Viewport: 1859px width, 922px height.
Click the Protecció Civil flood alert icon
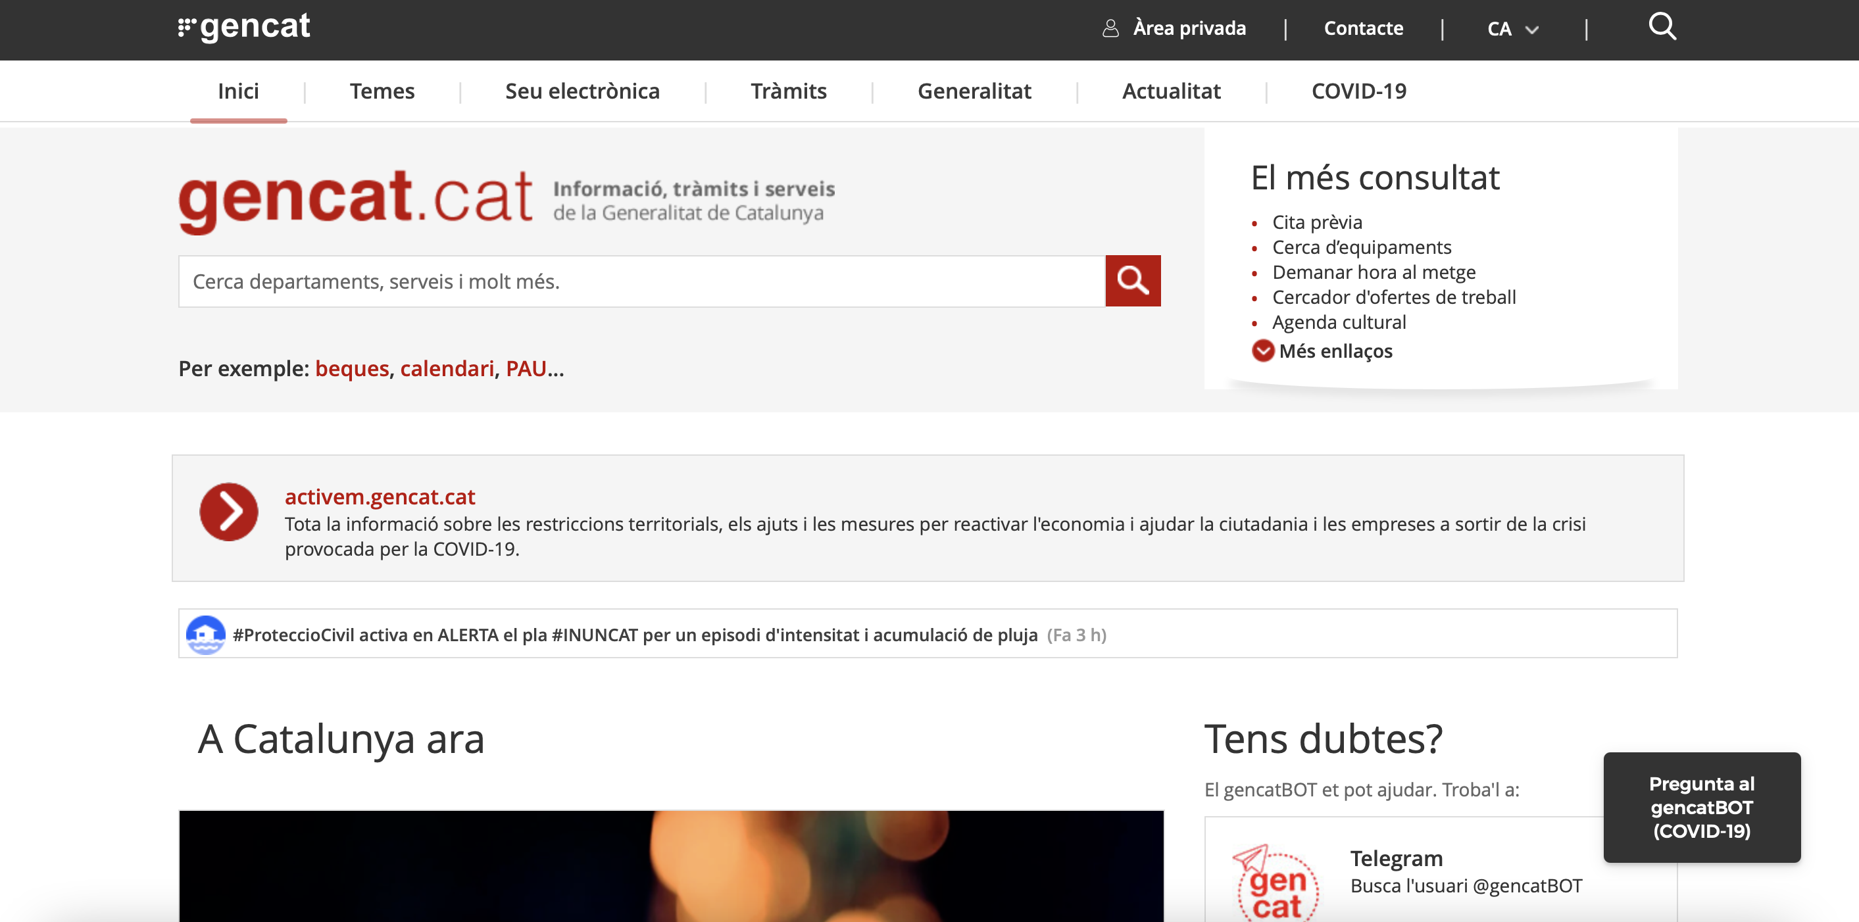pos(207,635)
